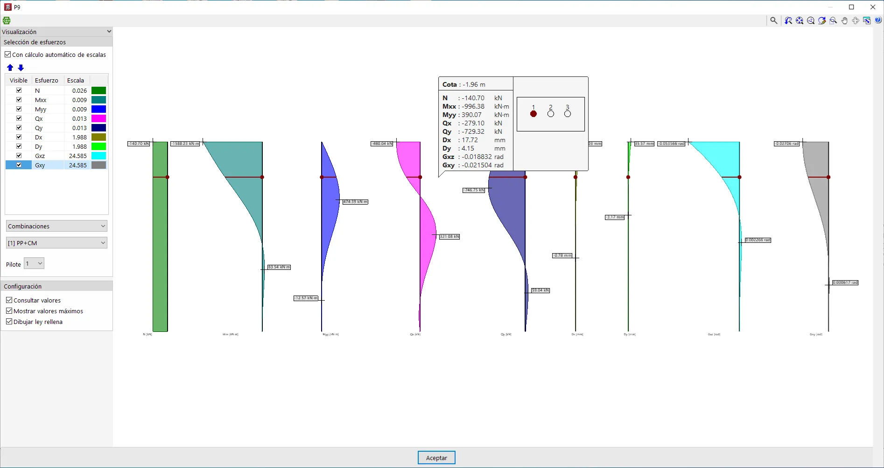Click the P9 application icon in title bar
This screenshot has width=884, height=468.
[x=7, y=7]
